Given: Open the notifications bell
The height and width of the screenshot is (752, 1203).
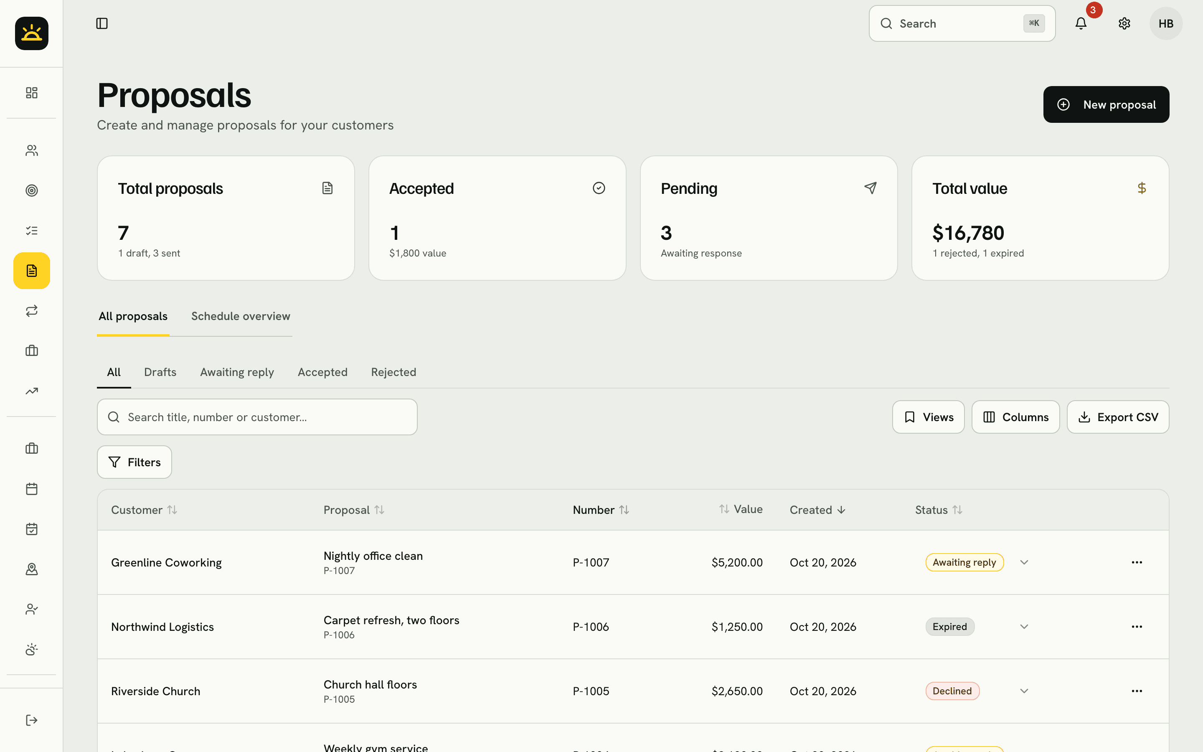Looking at the screenshot, I should tap(1081, 23).
